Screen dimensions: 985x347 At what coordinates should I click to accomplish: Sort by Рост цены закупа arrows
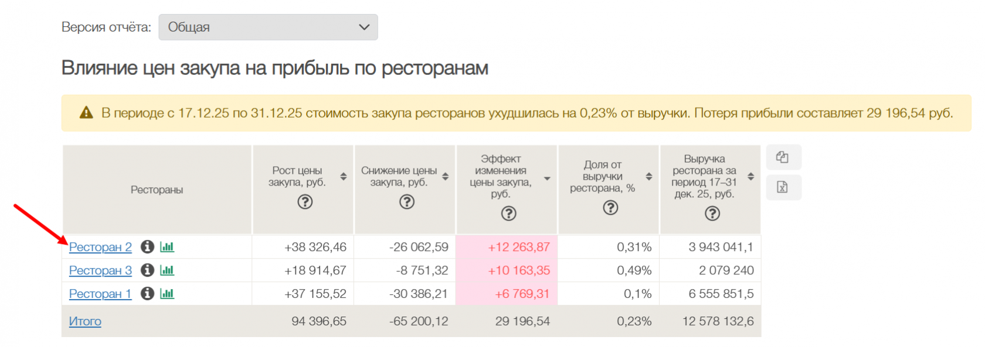click(x=344, y=177)
